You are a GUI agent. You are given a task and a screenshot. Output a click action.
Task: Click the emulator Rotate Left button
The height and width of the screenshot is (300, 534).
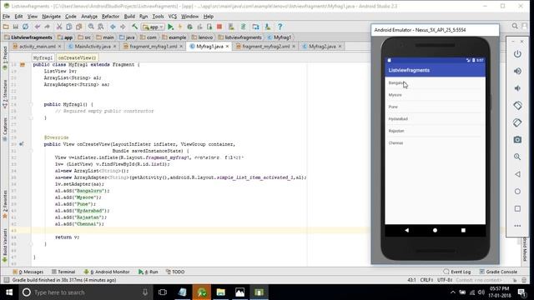pos(517,106)
